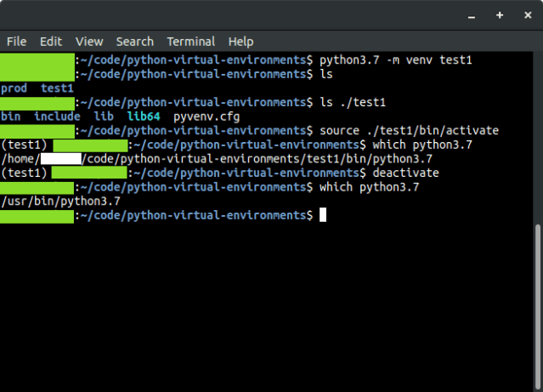Click the source ./test1/bin/activate command text

[409, 131]
